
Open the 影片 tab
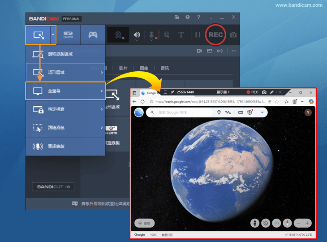[x=123, y=68]
